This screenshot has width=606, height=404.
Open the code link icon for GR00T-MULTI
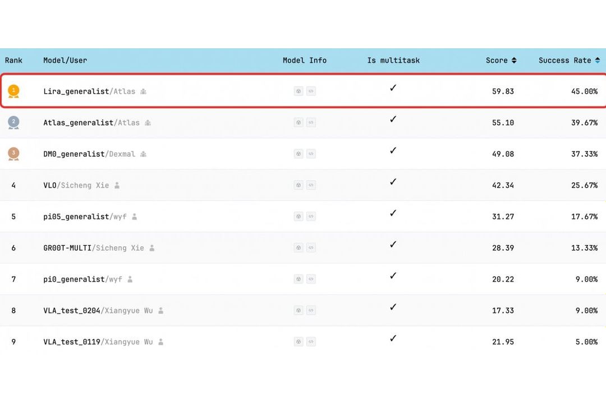[x=311, y=247]
